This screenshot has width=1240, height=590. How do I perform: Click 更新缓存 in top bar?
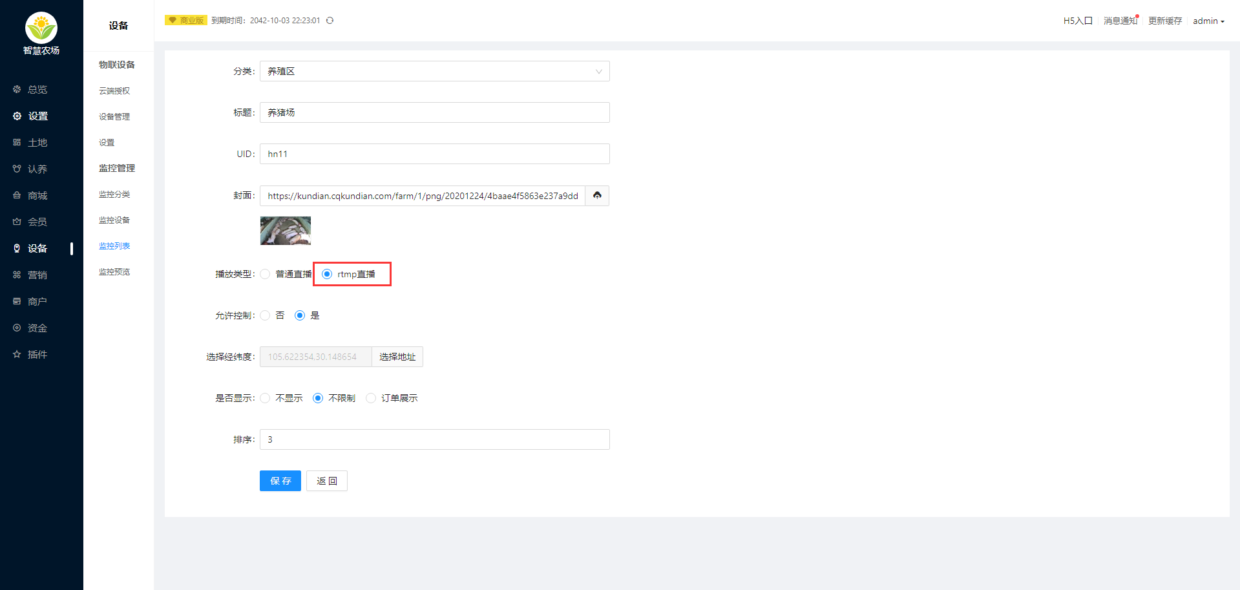pyautogui.click(x=1165, y=21)
